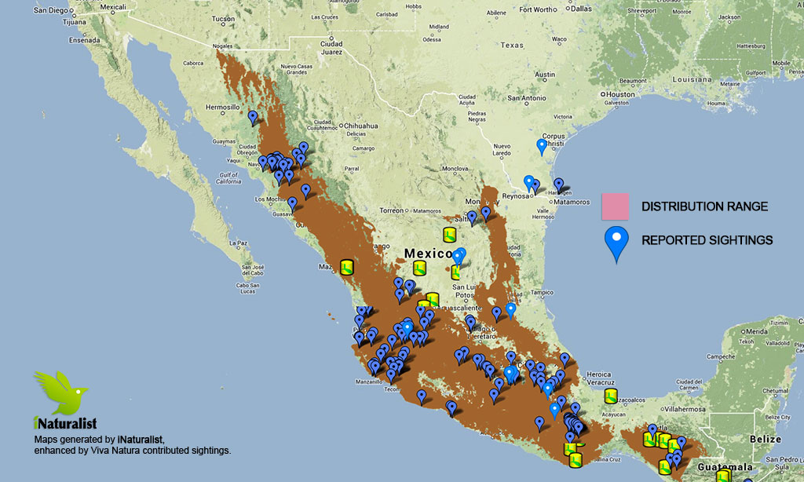804x482 pixels.
Task: Click the yellow marker near Coatzacoalcos
Action: pos(611,396)
